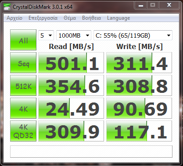Click the Seq read result 501.1

71,63
